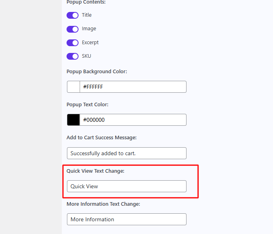Open the white Popup Background Color swatch
The height and width of the screenshot is (234, 273).
(x=73, y=87)
